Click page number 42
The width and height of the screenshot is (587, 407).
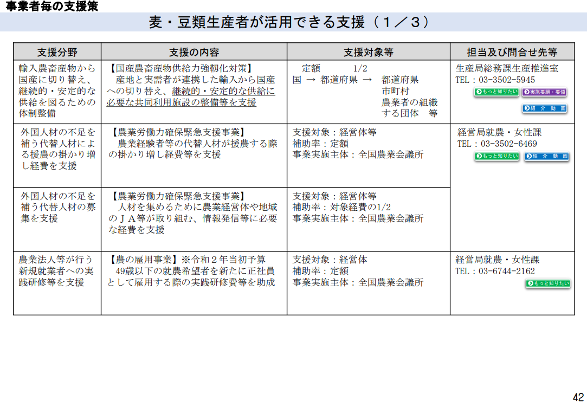578,397
